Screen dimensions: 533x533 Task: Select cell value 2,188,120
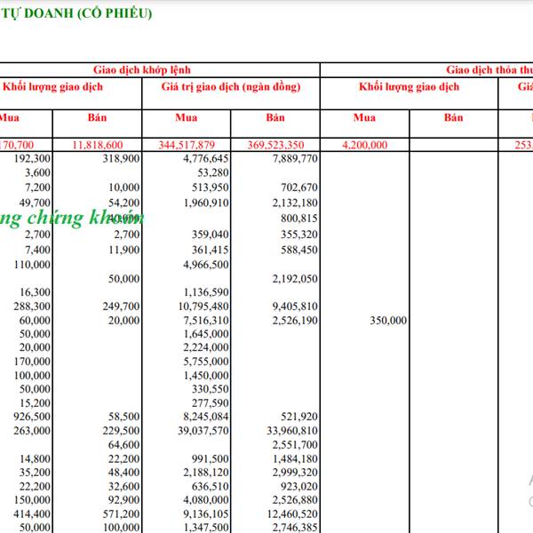(x=206, y=473)
